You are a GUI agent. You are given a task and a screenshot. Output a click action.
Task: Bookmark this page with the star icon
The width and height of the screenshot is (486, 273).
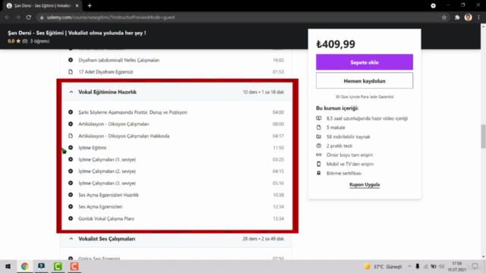point(444,17)
